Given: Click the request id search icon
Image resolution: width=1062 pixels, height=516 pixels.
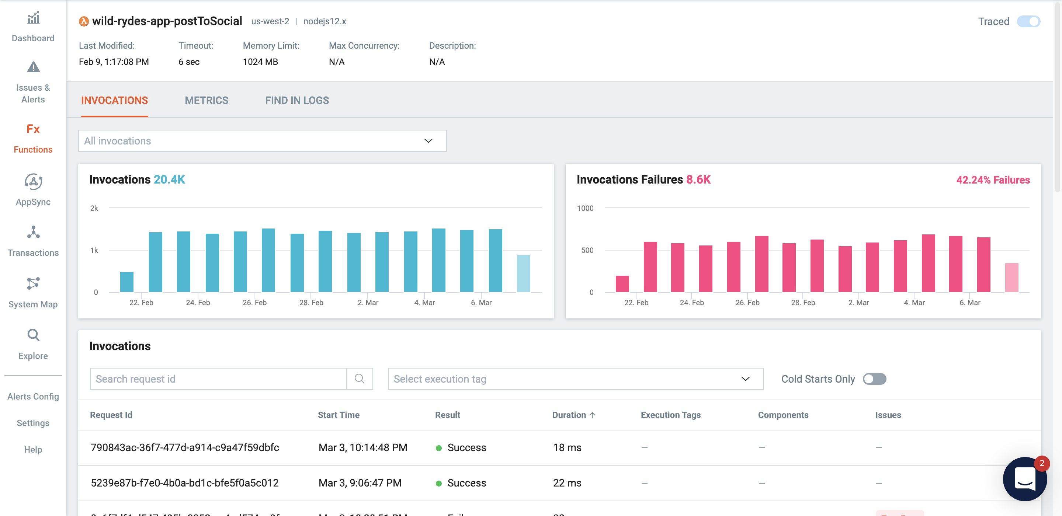Looking at the screenshot, I should (x=359, y=379).
